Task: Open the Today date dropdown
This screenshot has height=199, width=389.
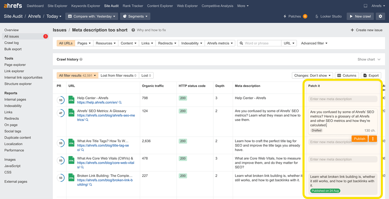Action: (x=54, y=16)
